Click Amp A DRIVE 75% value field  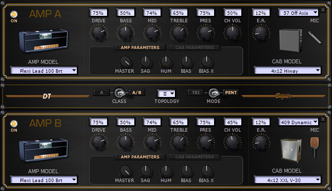coord(98,13)
